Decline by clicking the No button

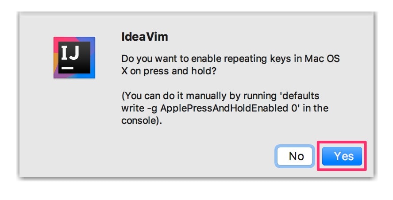(295, 156)
